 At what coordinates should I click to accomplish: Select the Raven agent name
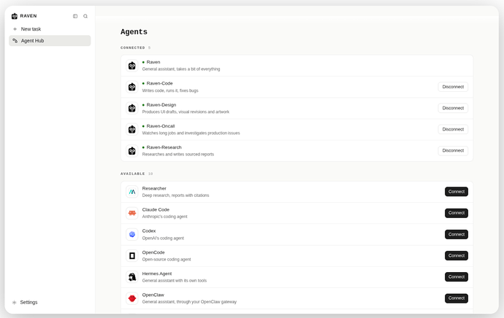click(x=153, y=62)
